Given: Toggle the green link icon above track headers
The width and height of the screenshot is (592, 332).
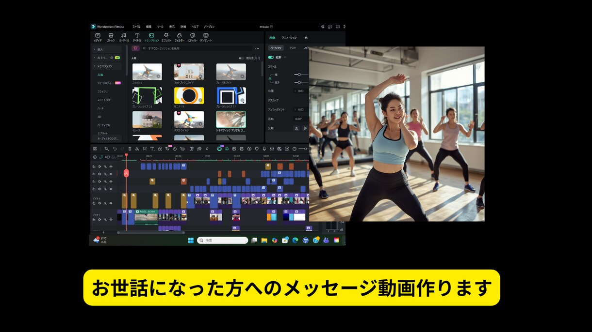Looking at the screenshot, I should [101, 157].
